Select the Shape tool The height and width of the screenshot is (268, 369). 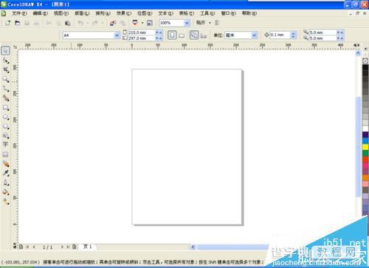[6, 61]
